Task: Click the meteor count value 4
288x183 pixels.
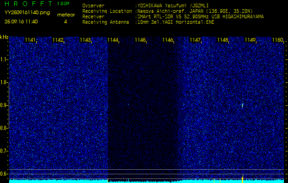Action: point(65,22)
